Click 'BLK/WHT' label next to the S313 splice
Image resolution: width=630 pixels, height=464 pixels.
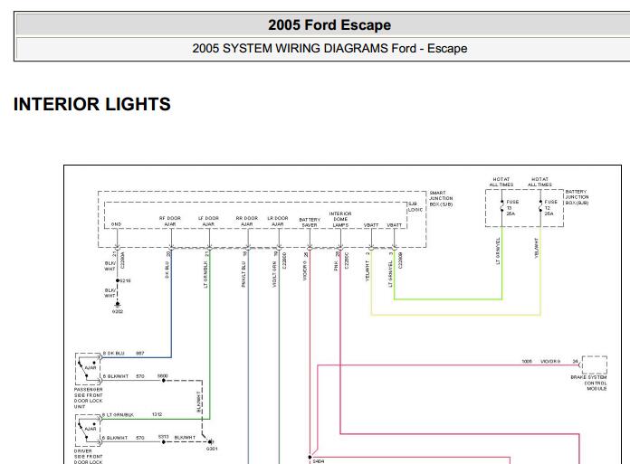(x=185, y=437)
